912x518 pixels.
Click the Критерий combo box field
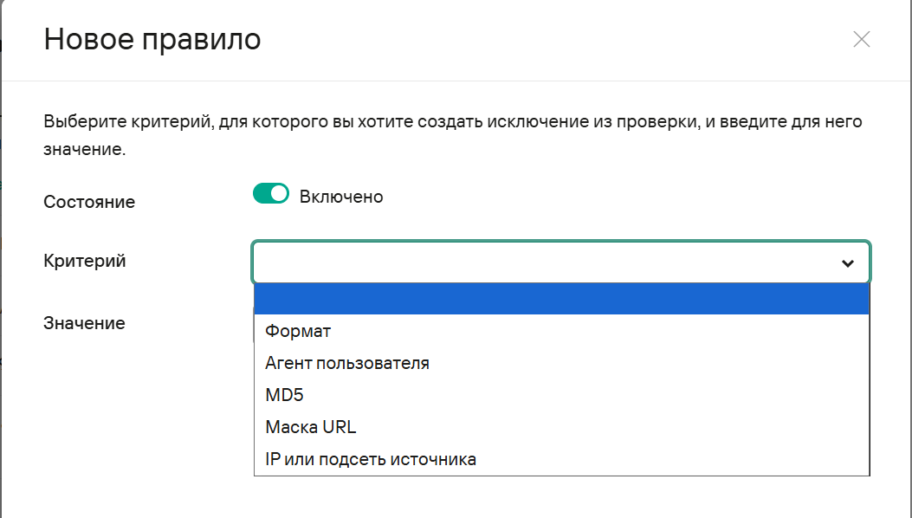546,262
